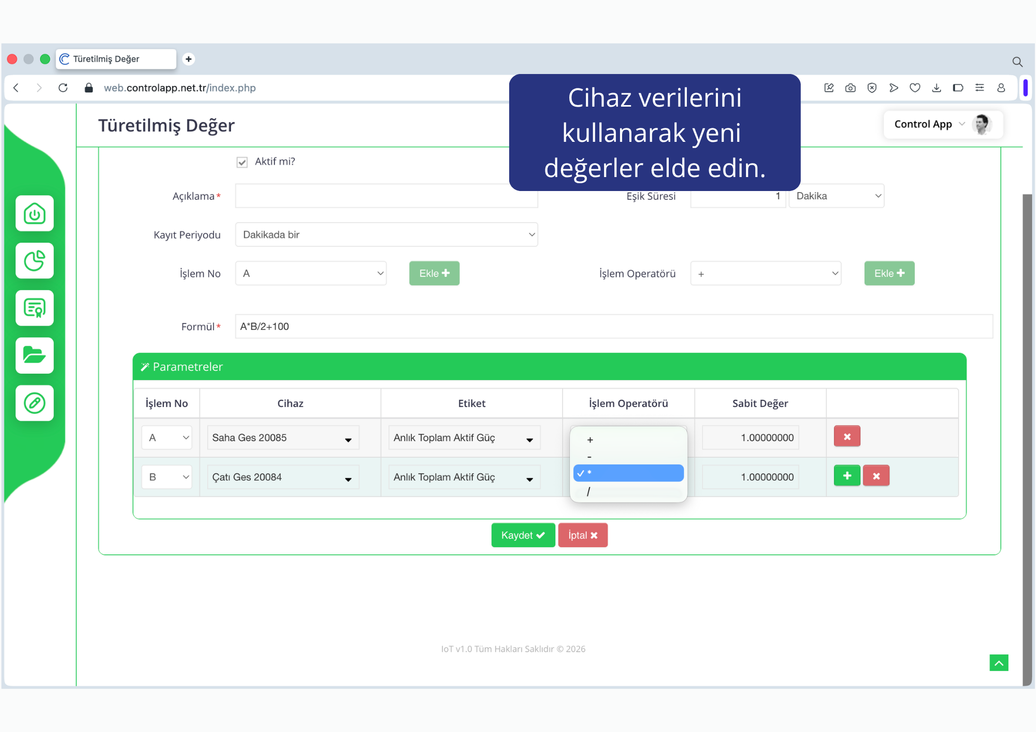Select the + operator option
This screenshot has height=732, width=1036.
tap(628, 440)
